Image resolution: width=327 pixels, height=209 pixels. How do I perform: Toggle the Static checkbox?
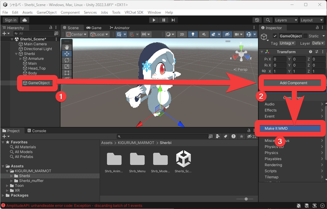pyautogui.click(x=305, y=36)
